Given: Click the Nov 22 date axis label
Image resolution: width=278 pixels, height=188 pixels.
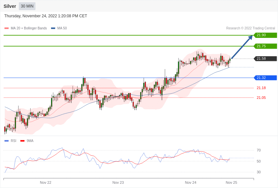Looking at the screenshot, I should [x=45, y=182].
